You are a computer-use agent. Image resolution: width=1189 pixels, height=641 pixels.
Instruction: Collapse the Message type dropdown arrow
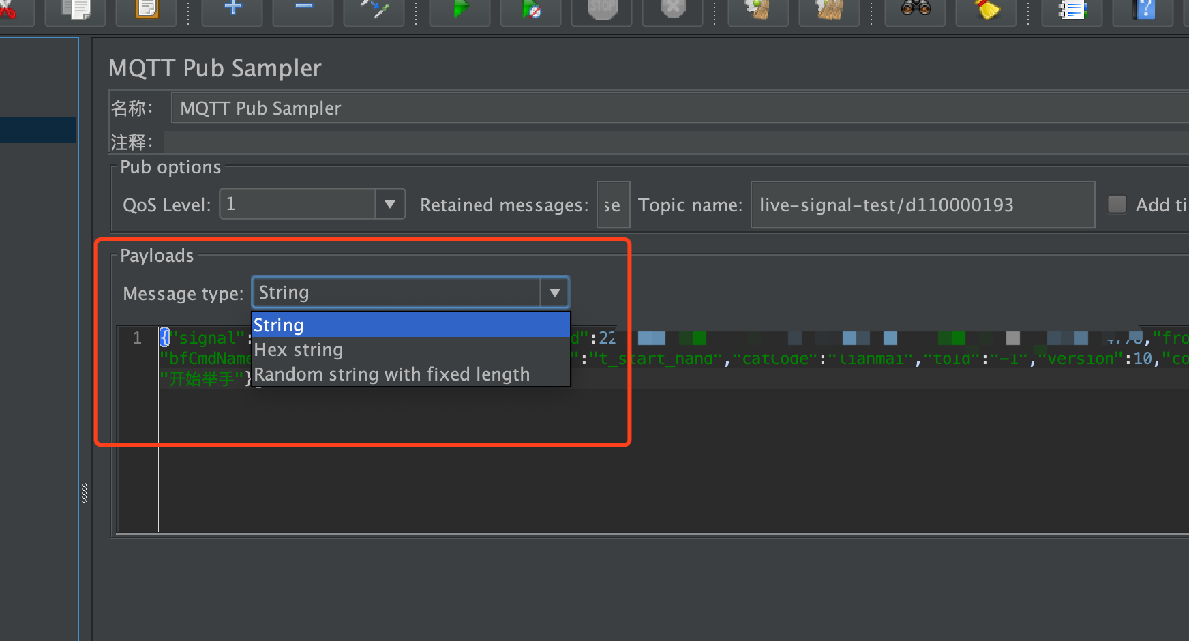pyautogui.click(x=554, y=293)
